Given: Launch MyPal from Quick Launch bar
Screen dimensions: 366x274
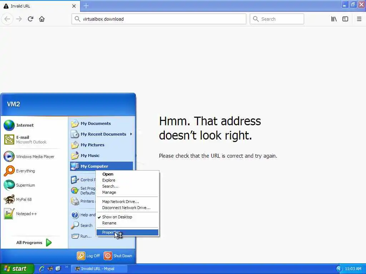Looking at the screenshot, I should click(50, 269).
